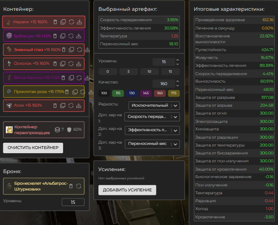Decrease the Качество value with down arrow
Viewport: 278px width, 225px height.
178,86
